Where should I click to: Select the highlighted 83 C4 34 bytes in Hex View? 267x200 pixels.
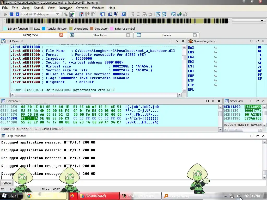click(x=29, y=118)
